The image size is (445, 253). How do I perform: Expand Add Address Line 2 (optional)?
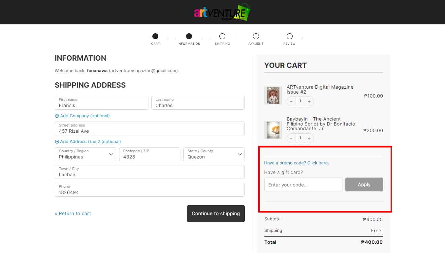click(x=88, y=142)
